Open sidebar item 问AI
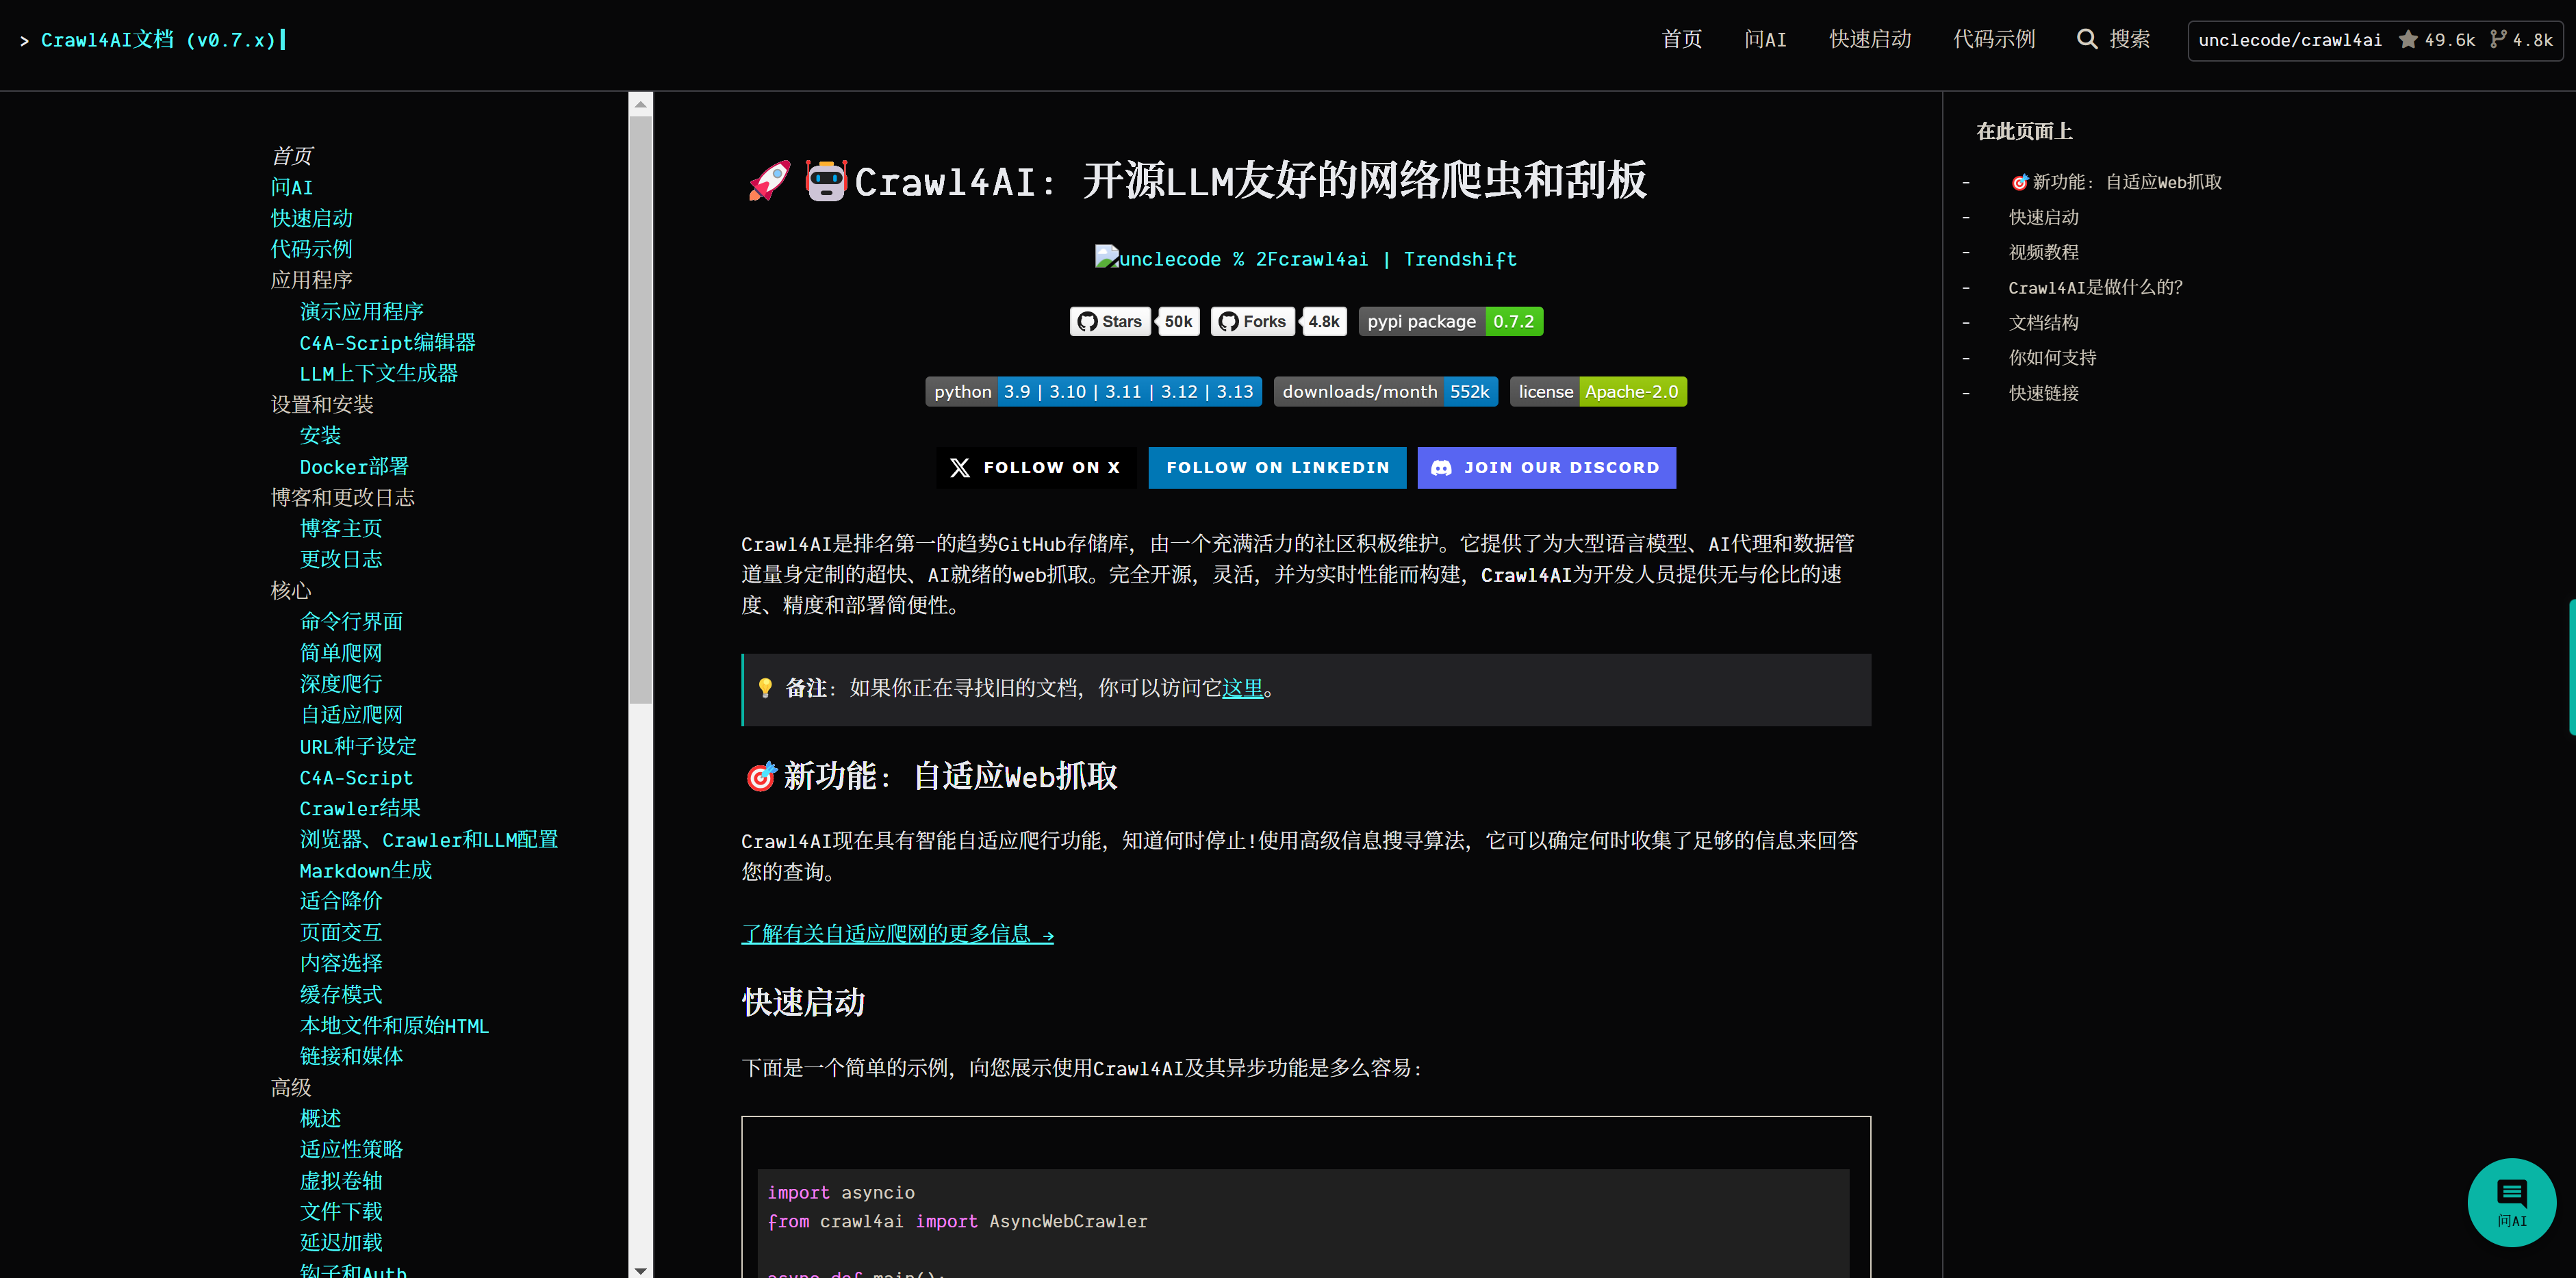Viewport: 2576px width, 1278px height. pos(292,187)
